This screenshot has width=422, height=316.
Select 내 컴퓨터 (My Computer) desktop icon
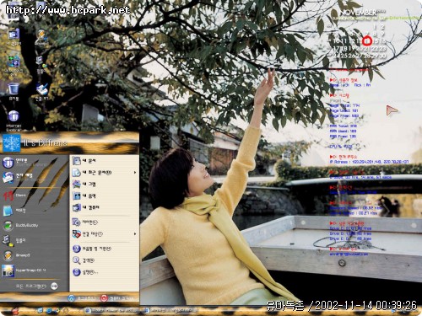click(14, 36)
